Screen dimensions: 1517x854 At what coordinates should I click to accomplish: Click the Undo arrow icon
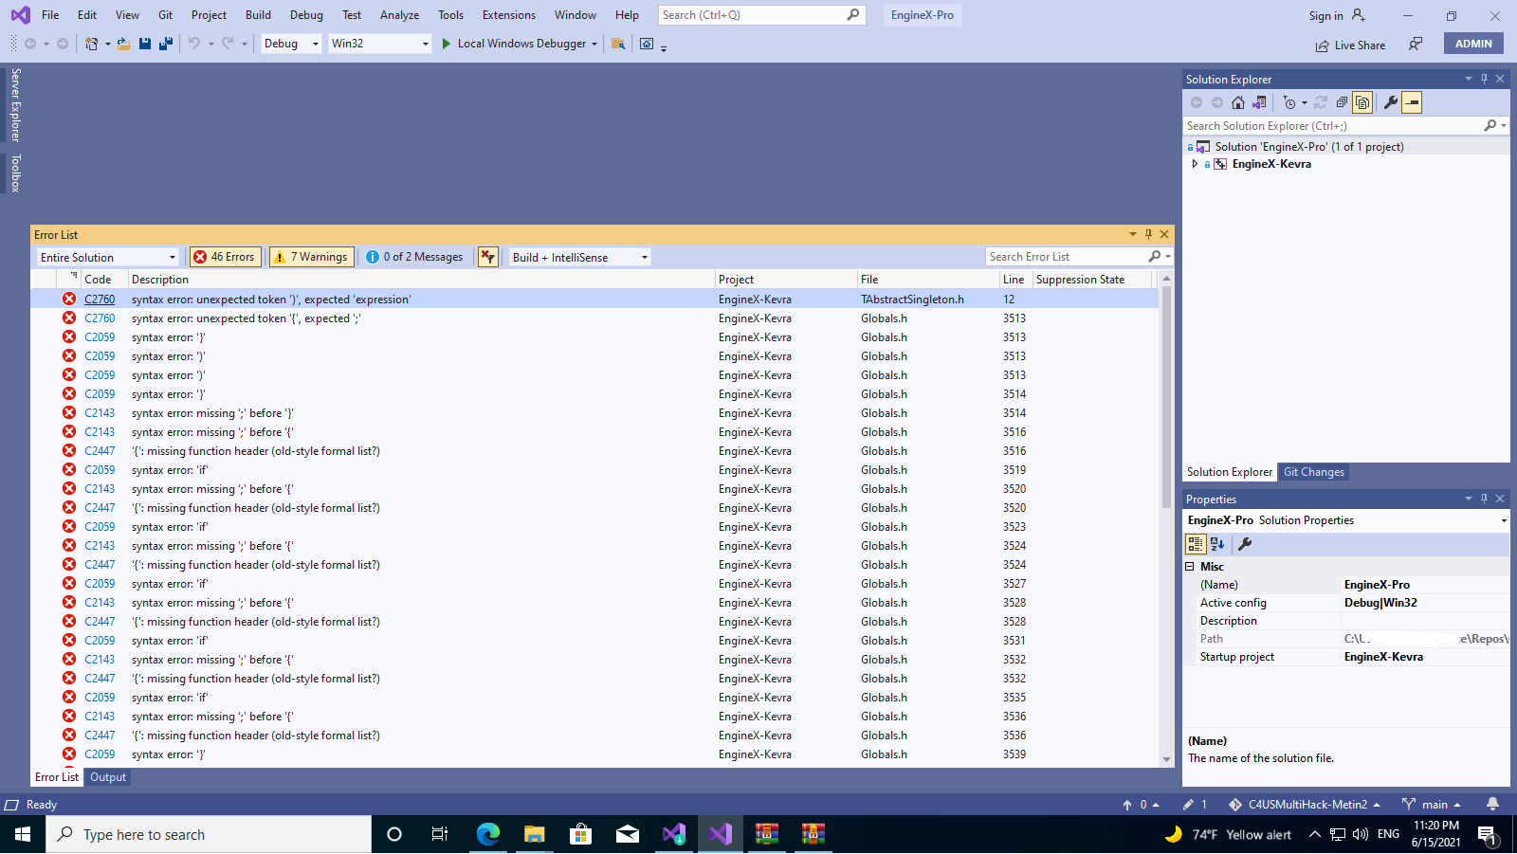[194, 44]
